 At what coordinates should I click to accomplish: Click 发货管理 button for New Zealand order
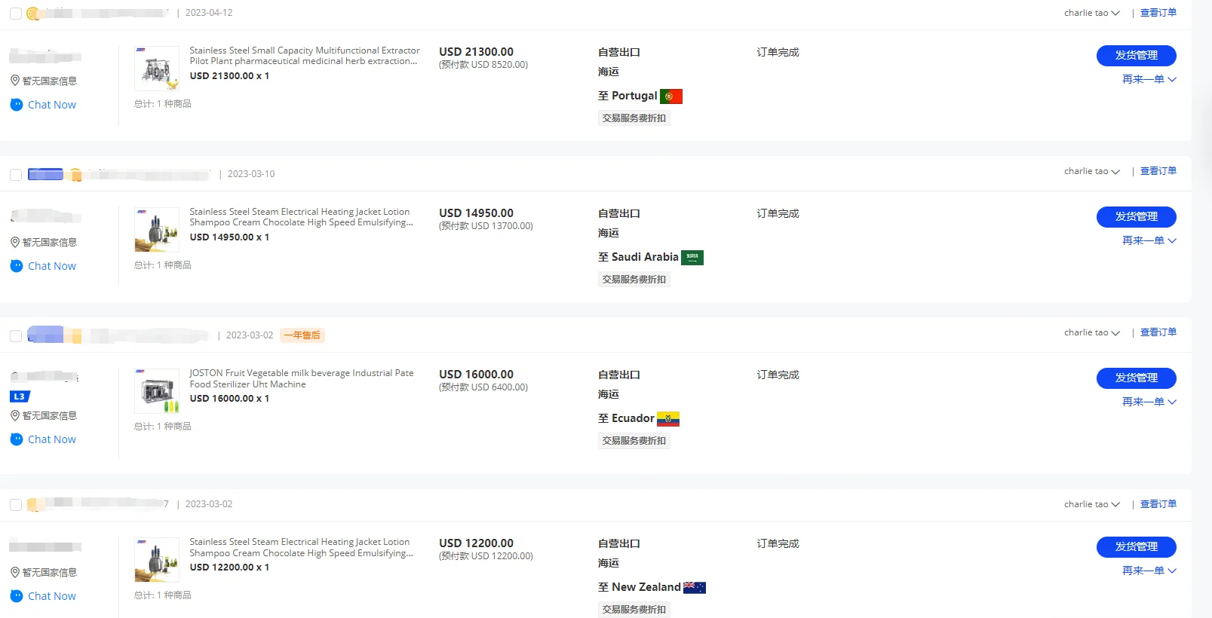tap(1137, 547)
